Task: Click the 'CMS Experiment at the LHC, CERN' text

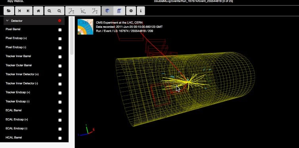Action: (119, 23)
